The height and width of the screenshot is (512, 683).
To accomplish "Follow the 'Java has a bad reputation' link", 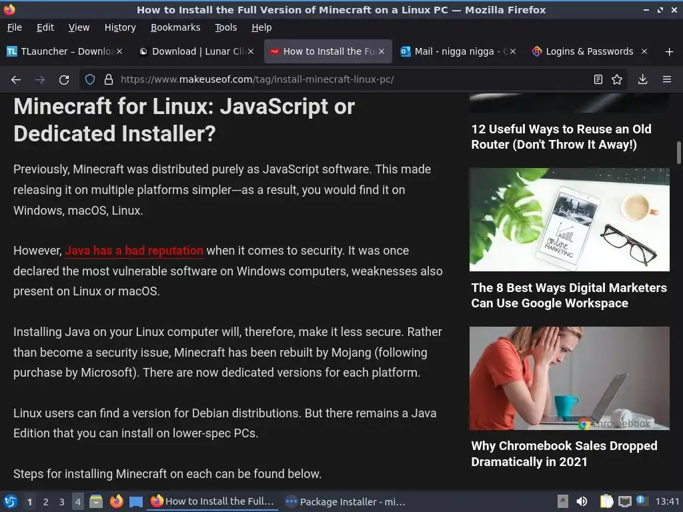I will (134, 251).
